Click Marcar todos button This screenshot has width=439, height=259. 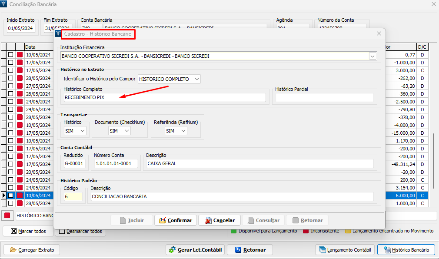(x=29, y=231)
